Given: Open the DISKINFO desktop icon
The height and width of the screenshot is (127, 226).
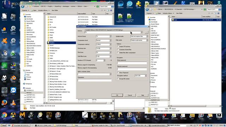Looking at the screenshot, I should point(121,5).
